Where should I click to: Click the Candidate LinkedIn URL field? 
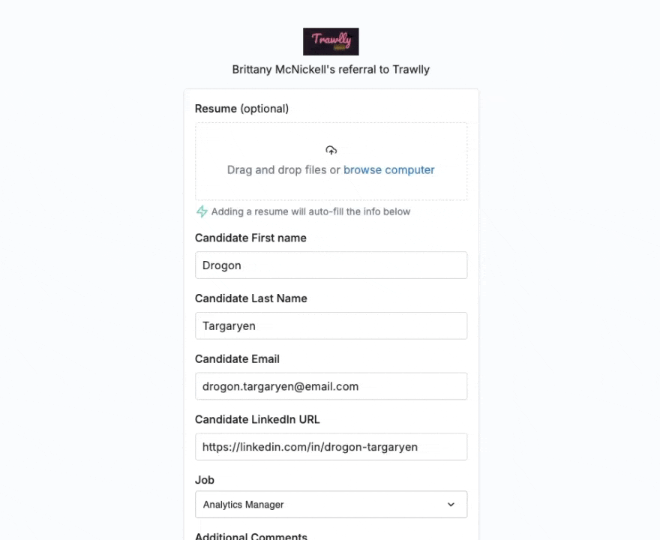coord(331,447)
